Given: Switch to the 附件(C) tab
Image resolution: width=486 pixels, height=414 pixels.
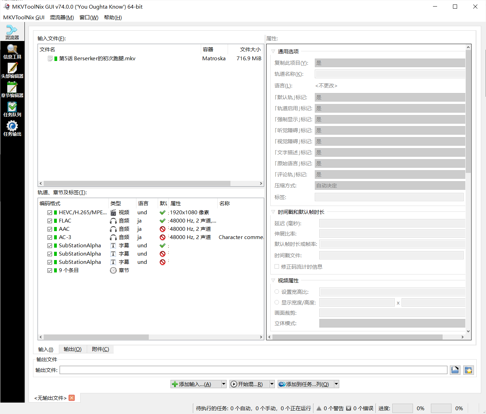Looking at the screenshot, I should tap(101, 349).
